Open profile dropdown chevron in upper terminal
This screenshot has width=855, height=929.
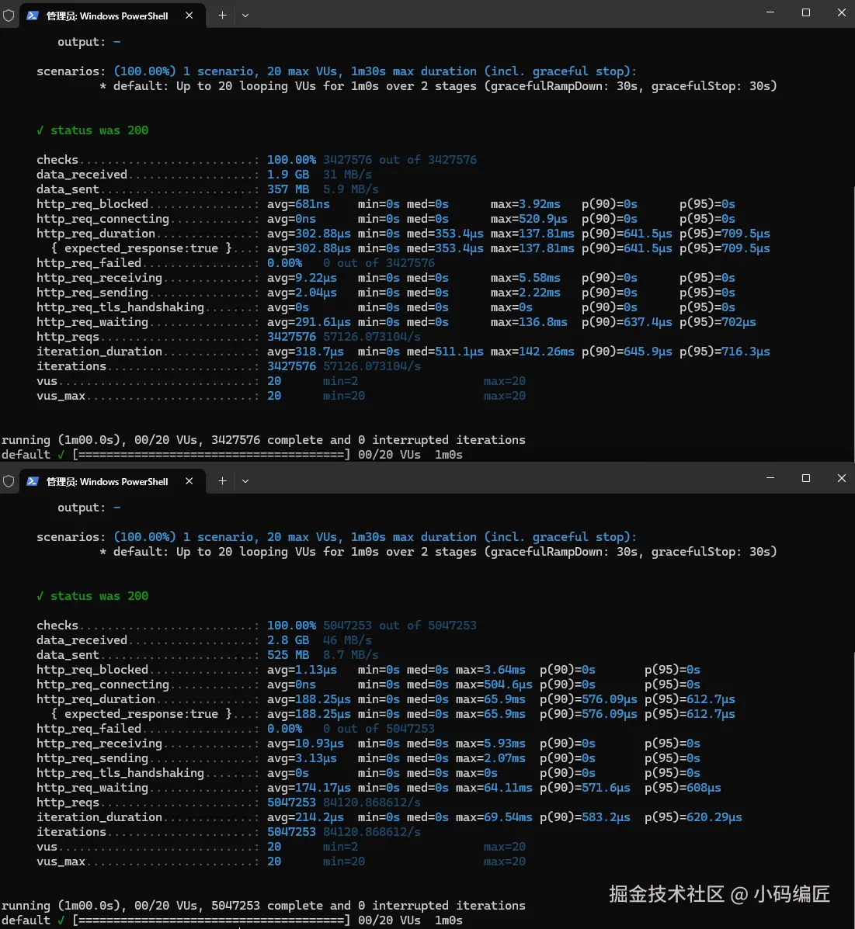pos(245,16)
